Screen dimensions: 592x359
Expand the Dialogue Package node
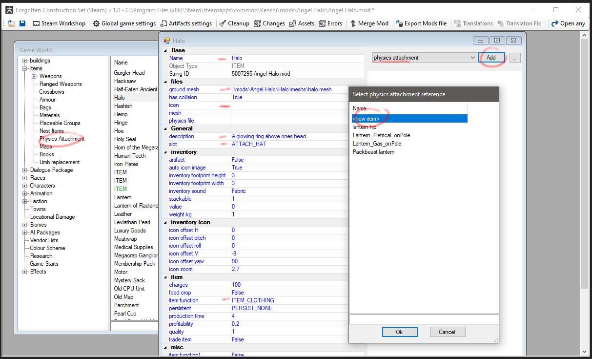pyautogui.click(x=25, y=170)
